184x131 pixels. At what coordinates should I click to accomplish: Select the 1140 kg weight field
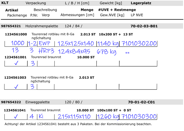point(108,43)
